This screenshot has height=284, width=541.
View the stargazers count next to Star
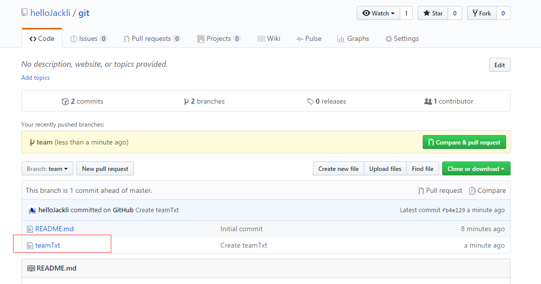[x=455, y=13]
